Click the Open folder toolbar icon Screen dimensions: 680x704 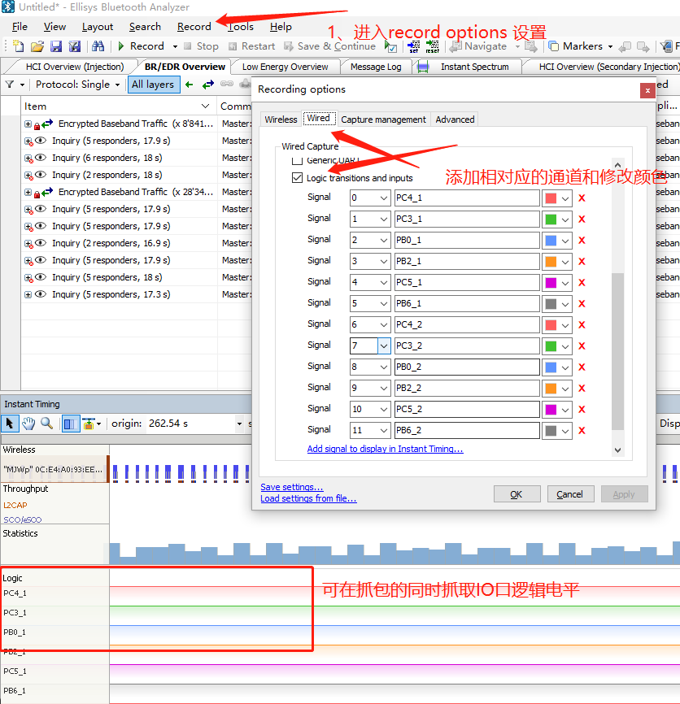pyautogui.click(x=37, y=46)
